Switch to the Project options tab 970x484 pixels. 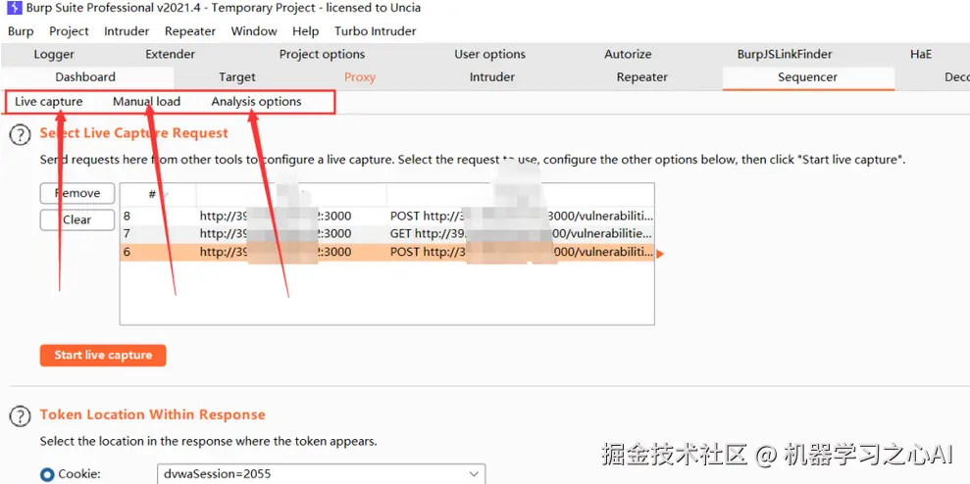pos(323,55)
